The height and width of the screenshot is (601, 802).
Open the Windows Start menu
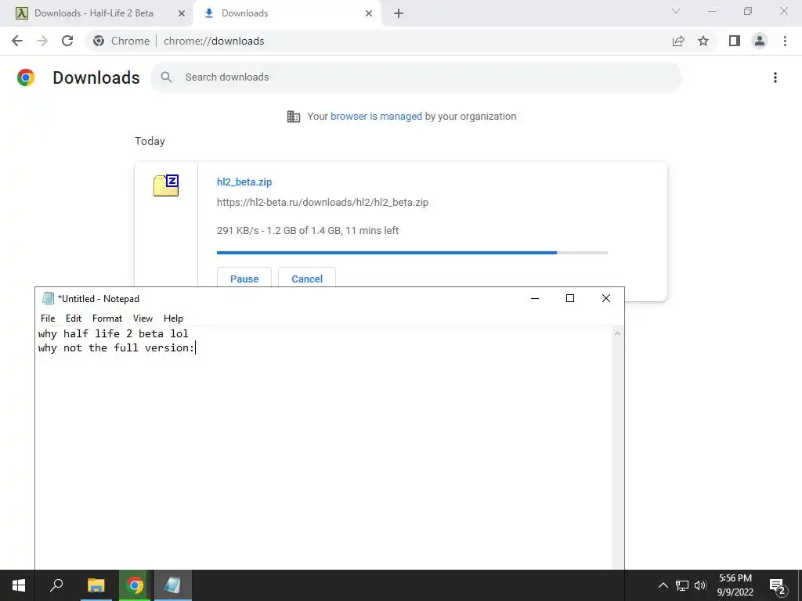click(x=19, y=585)
